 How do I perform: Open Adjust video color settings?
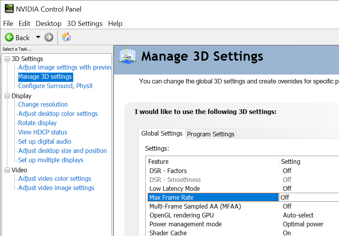(55, 179)
